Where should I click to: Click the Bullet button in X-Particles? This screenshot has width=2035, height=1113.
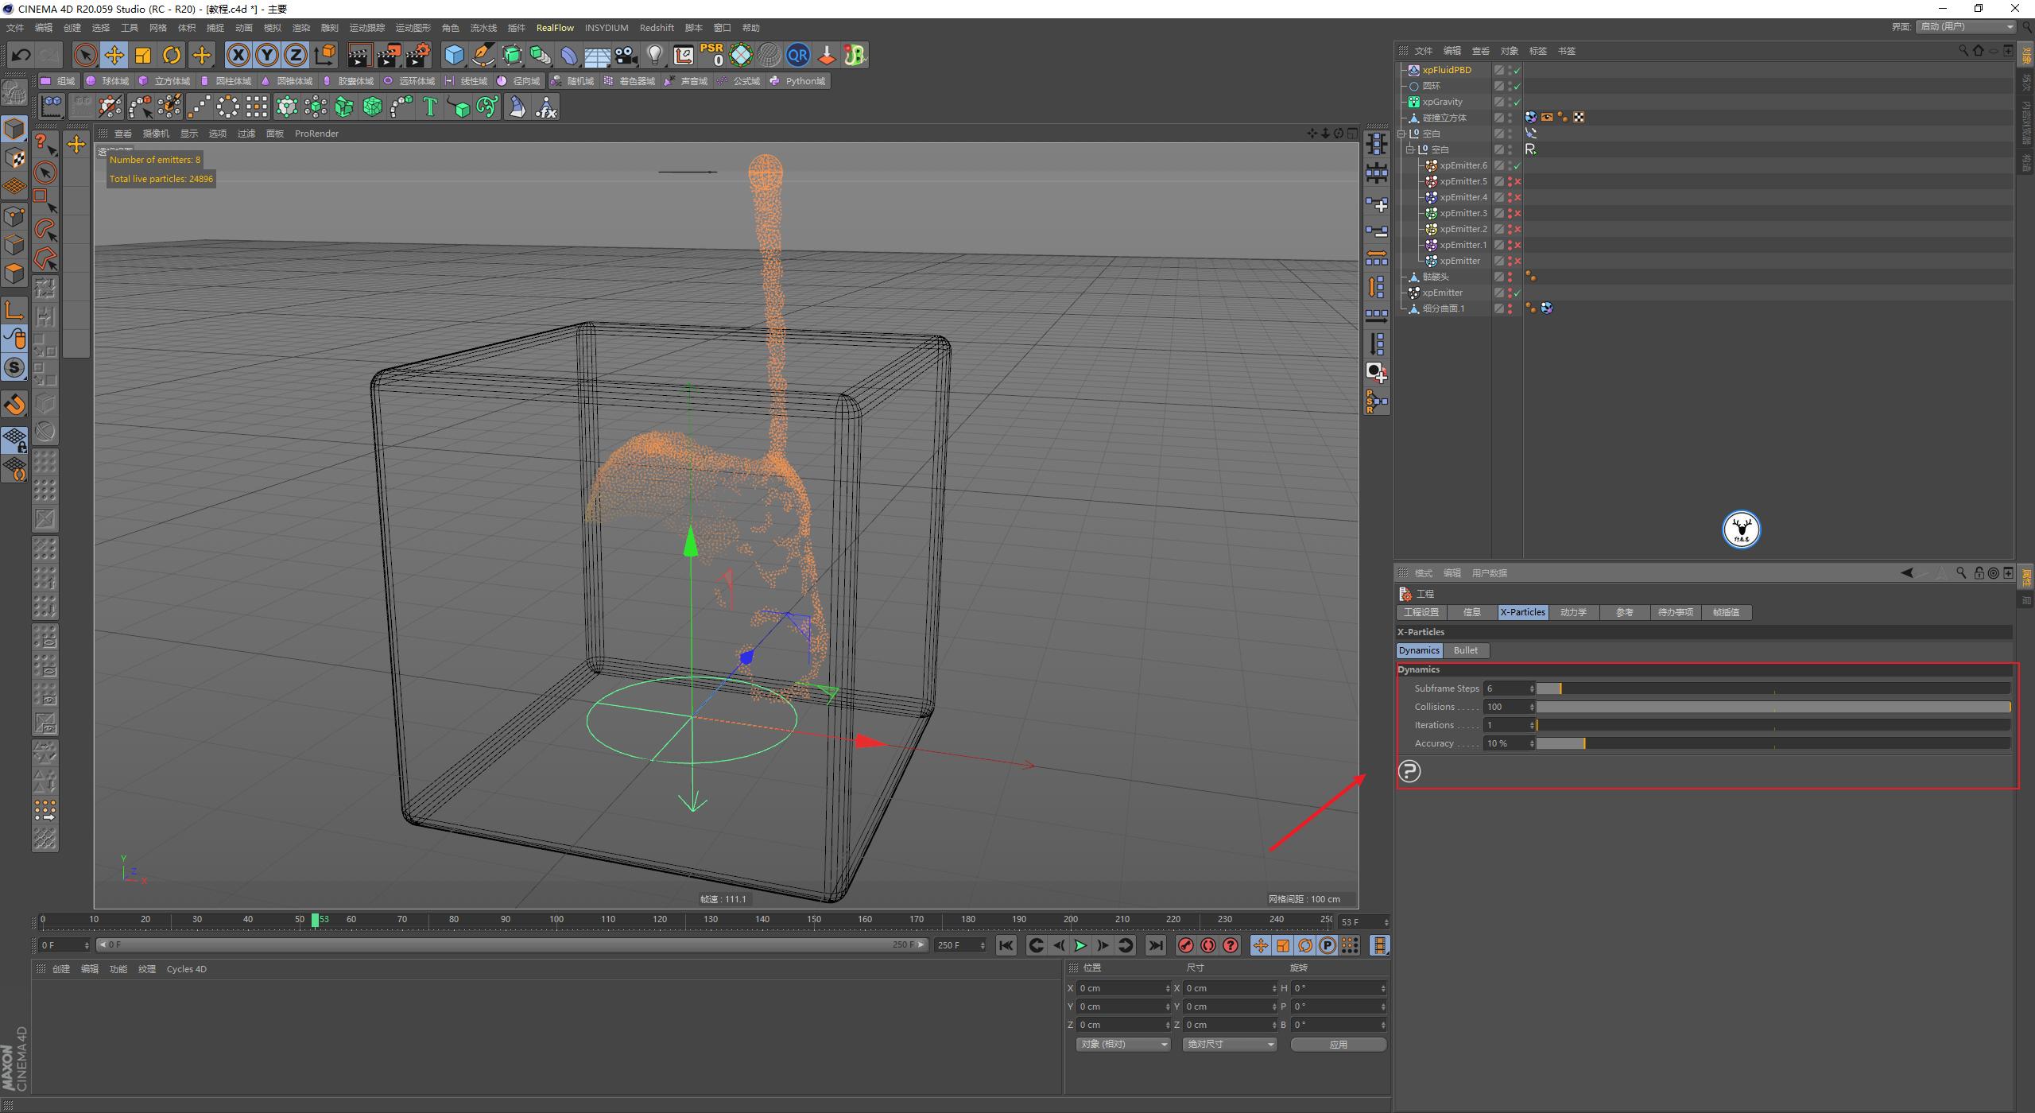[x=1465, y=650]
